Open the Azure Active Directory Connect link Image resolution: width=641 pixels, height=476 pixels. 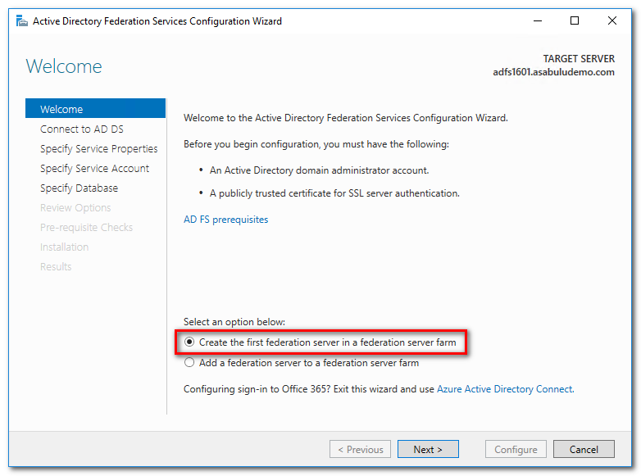point(505,389)
